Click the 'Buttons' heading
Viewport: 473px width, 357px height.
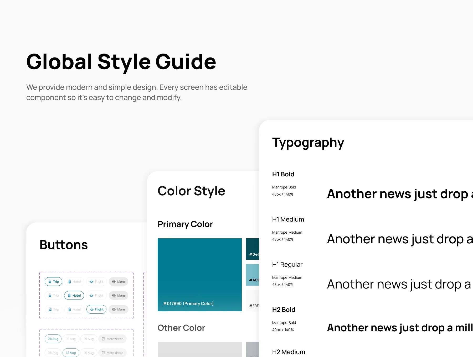tap(64, 245)
